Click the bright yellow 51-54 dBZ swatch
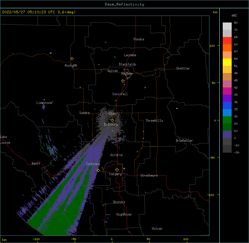 coord(227,62)
